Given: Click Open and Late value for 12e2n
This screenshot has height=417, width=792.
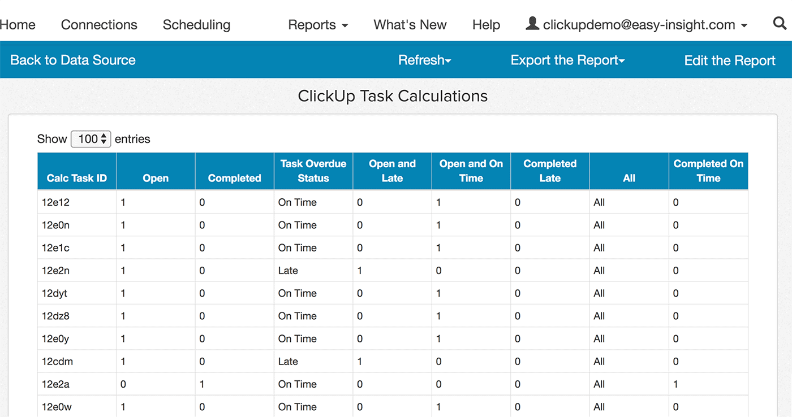Looking at the screenshot, I should click(360, 271).
